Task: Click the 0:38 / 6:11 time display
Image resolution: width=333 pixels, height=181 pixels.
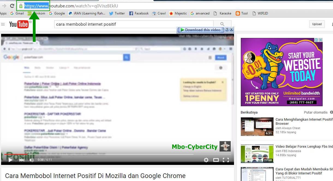Action: pos(45,160)
